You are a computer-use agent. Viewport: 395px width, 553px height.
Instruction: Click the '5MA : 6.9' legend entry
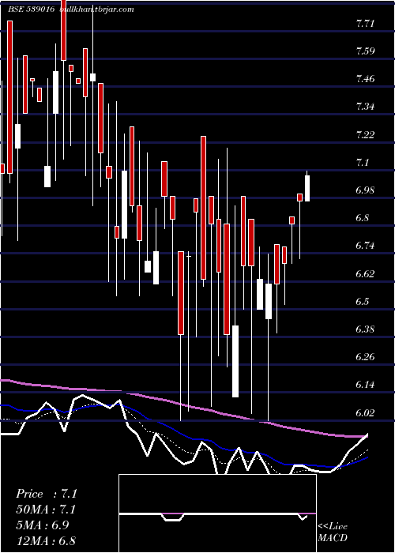point(44,525)
